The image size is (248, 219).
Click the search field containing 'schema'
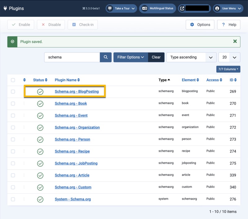pyautogui.click(x=72, y=57)
